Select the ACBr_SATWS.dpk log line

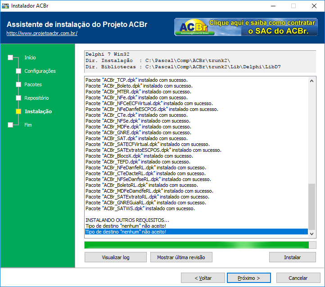coord(196,208)
